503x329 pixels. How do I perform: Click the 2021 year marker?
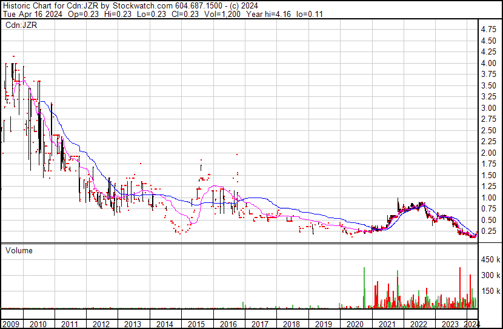tap(388, 324)
